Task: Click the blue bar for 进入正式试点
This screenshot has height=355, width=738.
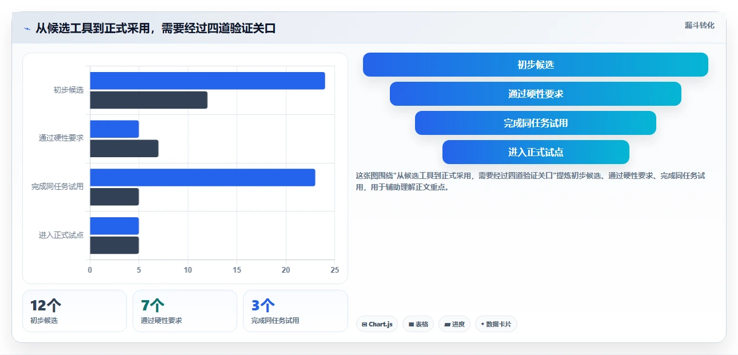Action: coord(114,226)
